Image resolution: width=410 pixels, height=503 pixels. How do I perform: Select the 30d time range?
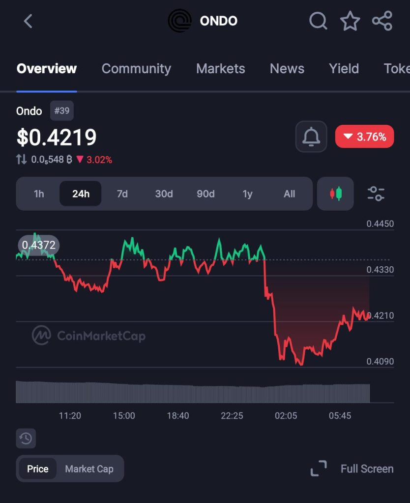[164, 194]
